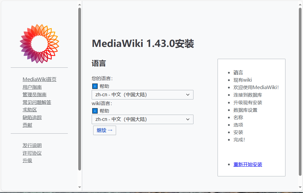Image resolution: width=303 pixels, height=193 pixels.
Task: Open the 缺陷追踪 link
Action: tap(32, 117)
